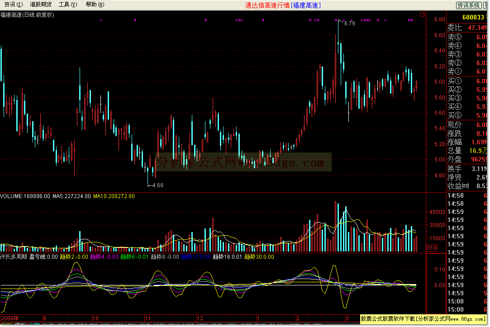Click the 福建高速 stock name in the title
The image size is (490, 327).
tap(305, 5)
